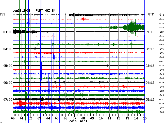Click minute label 10 on time axis
165x125 pixels.
(x=101, y=118)
